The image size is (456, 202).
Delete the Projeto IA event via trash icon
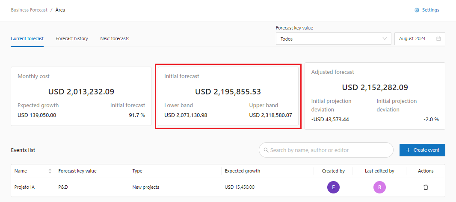click(426, 187)
